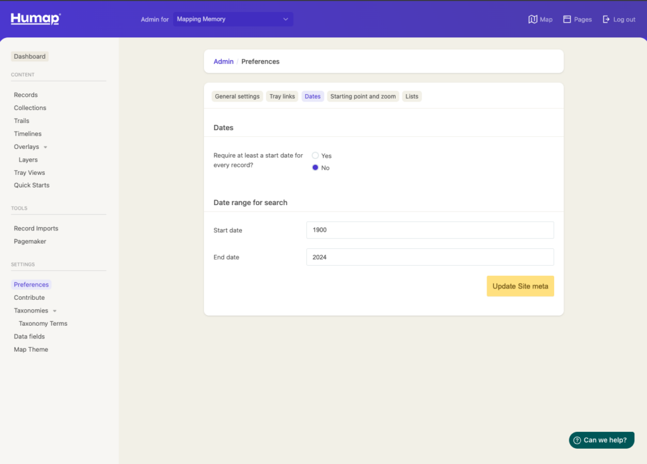Expand the Taxonomies submenu arrow

(x=54, y=311)
